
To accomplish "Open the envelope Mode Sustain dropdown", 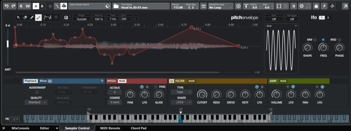I will tap(82, 18).
